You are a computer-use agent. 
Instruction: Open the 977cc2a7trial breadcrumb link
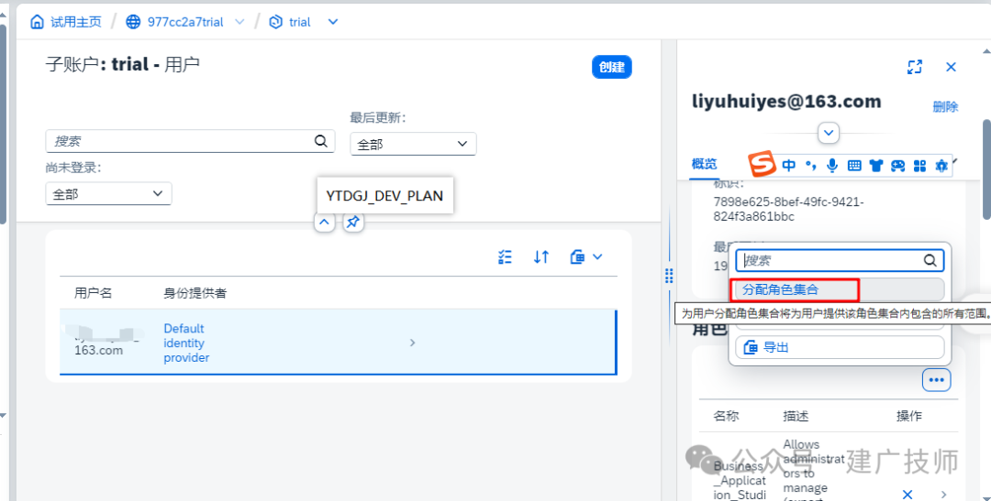[x=185, y=22]
